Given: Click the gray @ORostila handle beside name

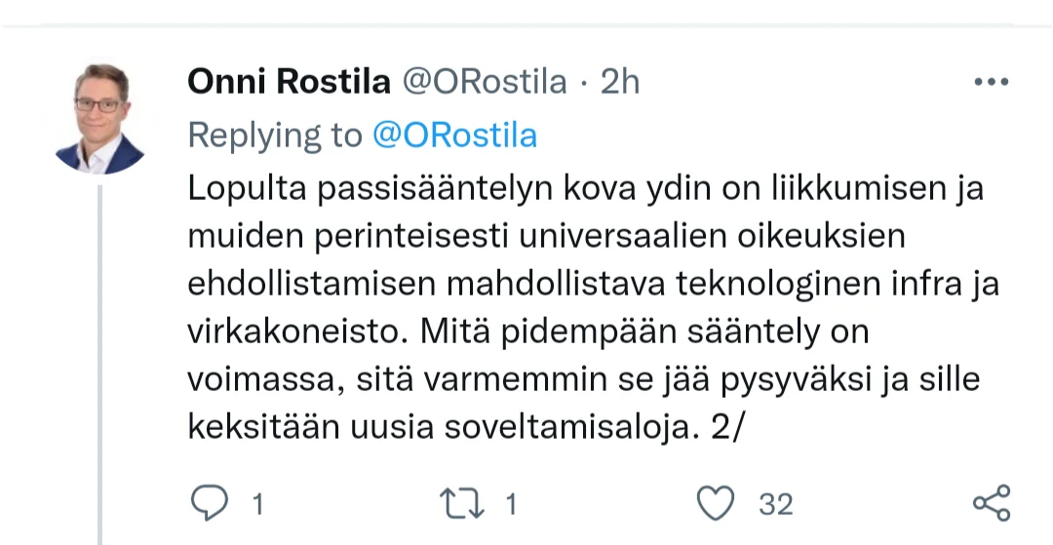Looking at the screenshot, I should 485,83.
